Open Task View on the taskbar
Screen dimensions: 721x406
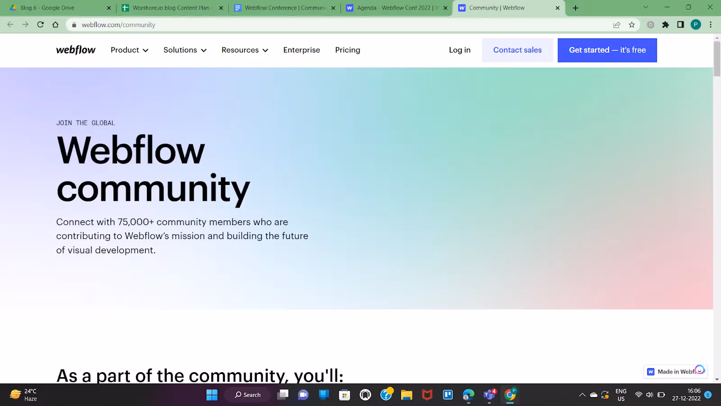(x=283, y=395)
